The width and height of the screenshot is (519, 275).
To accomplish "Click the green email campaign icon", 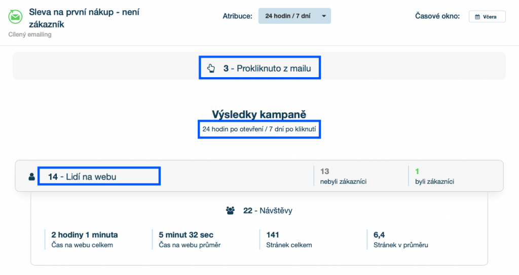I will 15,17.
